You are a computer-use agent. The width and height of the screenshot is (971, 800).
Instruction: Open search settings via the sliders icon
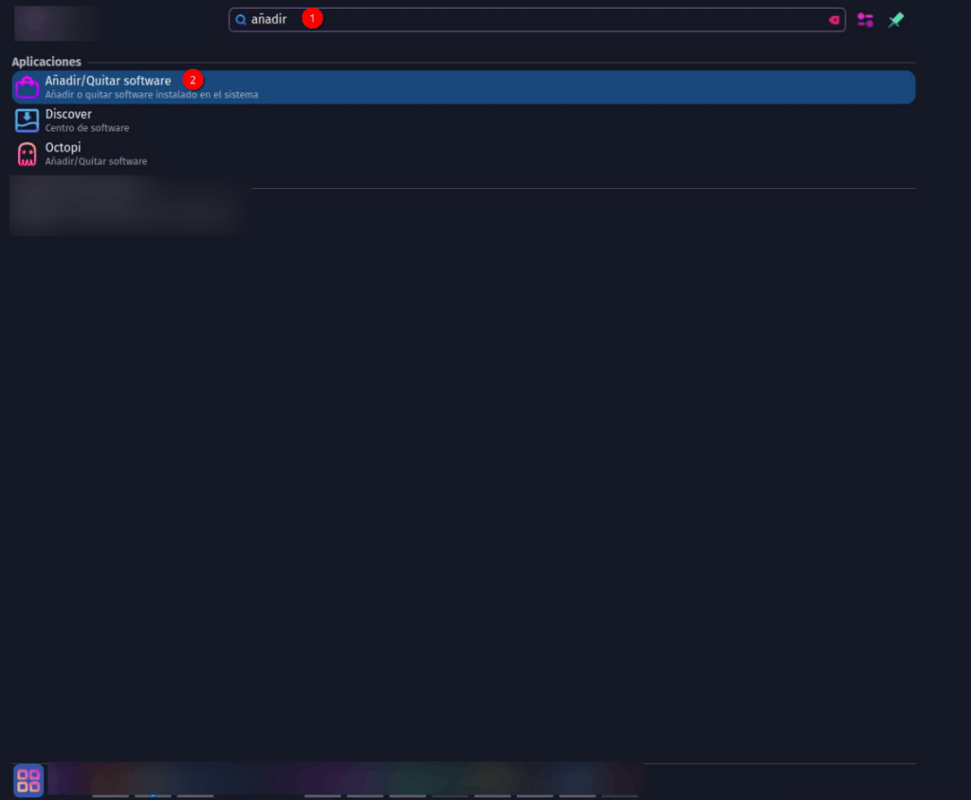(x=865, y=21)
